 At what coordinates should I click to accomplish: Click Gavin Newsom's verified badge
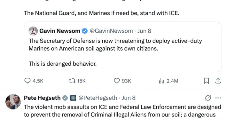tap(85, 31)
